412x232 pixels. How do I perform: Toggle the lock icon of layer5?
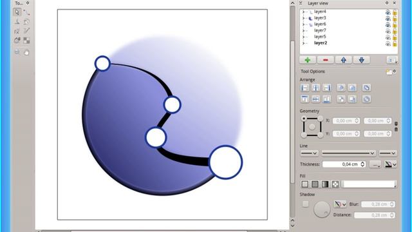coord(395,37)
